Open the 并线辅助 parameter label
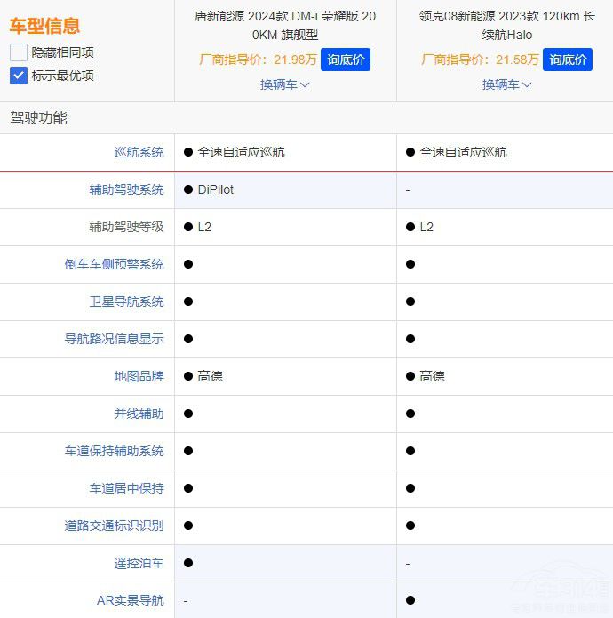 (139, 413)
